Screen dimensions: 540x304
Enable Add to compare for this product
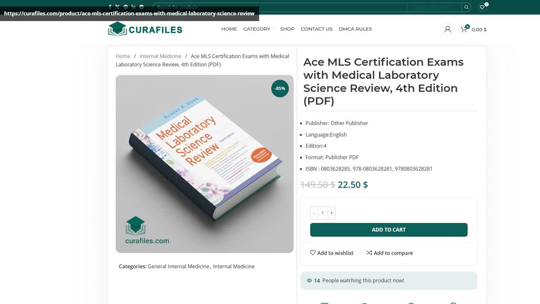coord(389,252)
